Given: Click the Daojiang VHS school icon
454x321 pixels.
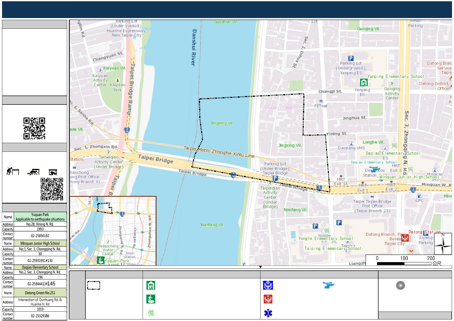Looking at the screenshot, I should pos(351,144).
